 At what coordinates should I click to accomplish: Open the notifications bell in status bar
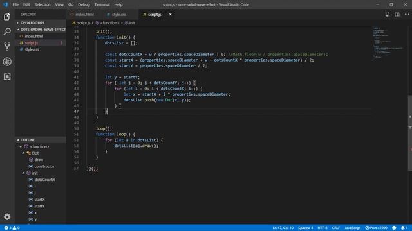(404, 228)
